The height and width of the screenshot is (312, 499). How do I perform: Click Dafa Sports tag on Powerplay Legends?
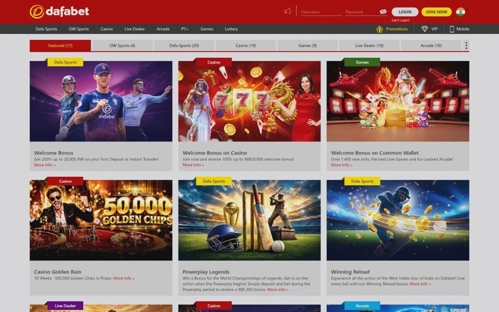click(x=214, y=181)
